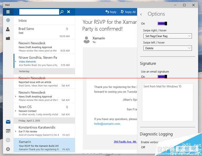Click the signature text box

(x=167, y=102)
